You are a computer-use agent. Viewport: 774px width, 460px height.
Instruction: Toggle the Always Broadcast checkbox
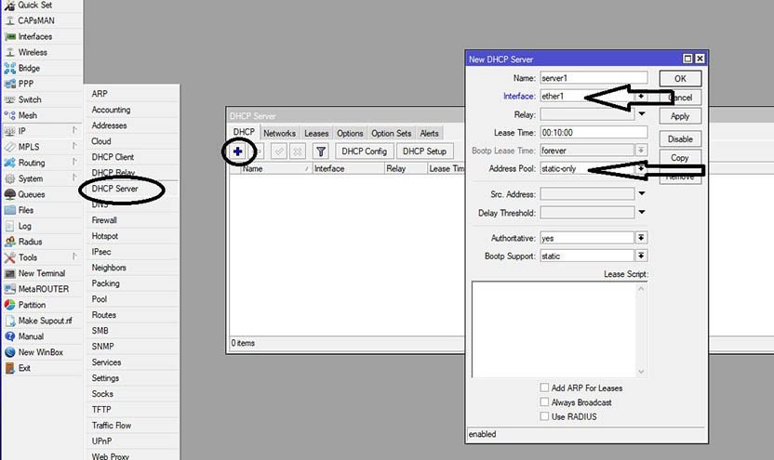click(x=544, y=402)
